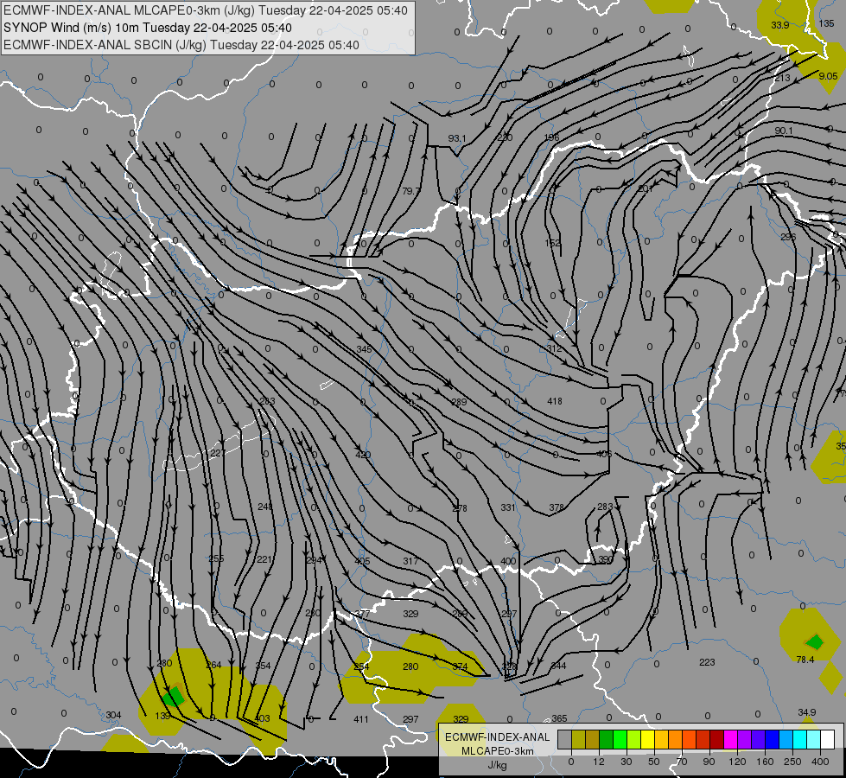The height and width of the screenshot is (778, 846).
Task: Click the green diamond marker beside 139
Action: [174, 696]
